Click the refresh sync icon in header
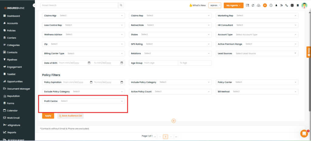311x141 pixels. point(253,5)
